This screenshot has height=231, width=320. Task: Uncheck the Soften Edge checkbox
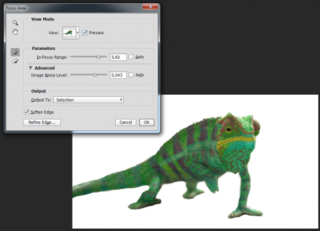point(27,112)
